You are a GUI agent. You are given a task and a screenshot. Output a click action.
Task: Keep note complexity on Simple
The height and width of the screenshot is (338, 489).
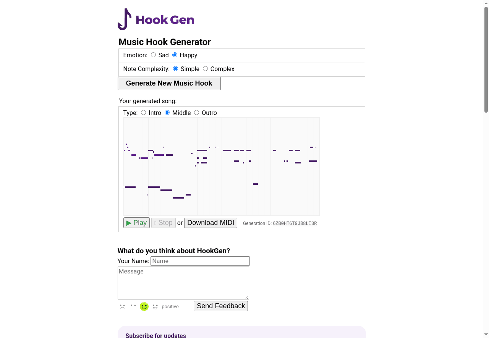point(175,68)
